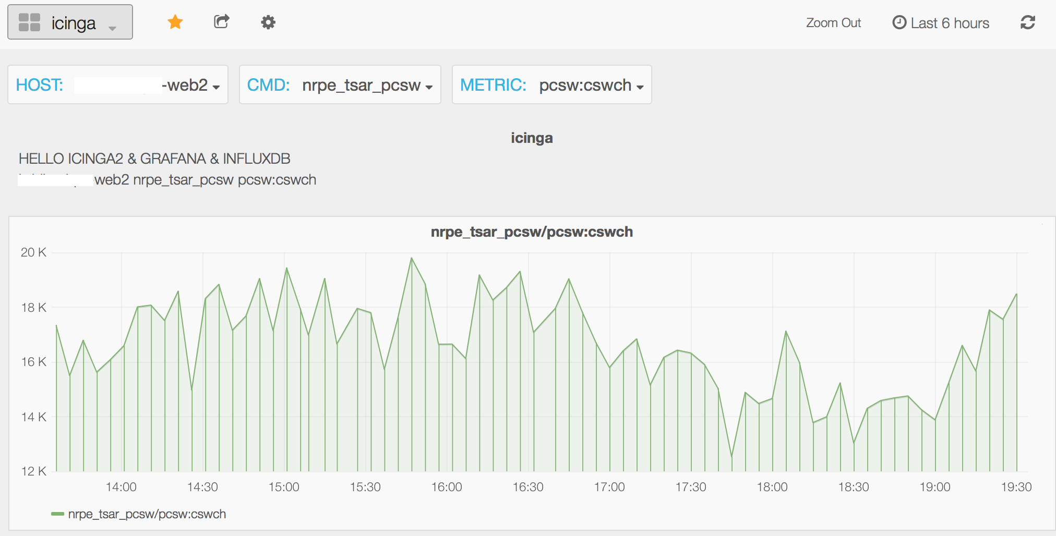
Task: Click the peak spike around 15:45 on graph
Action: click(412, 258)
